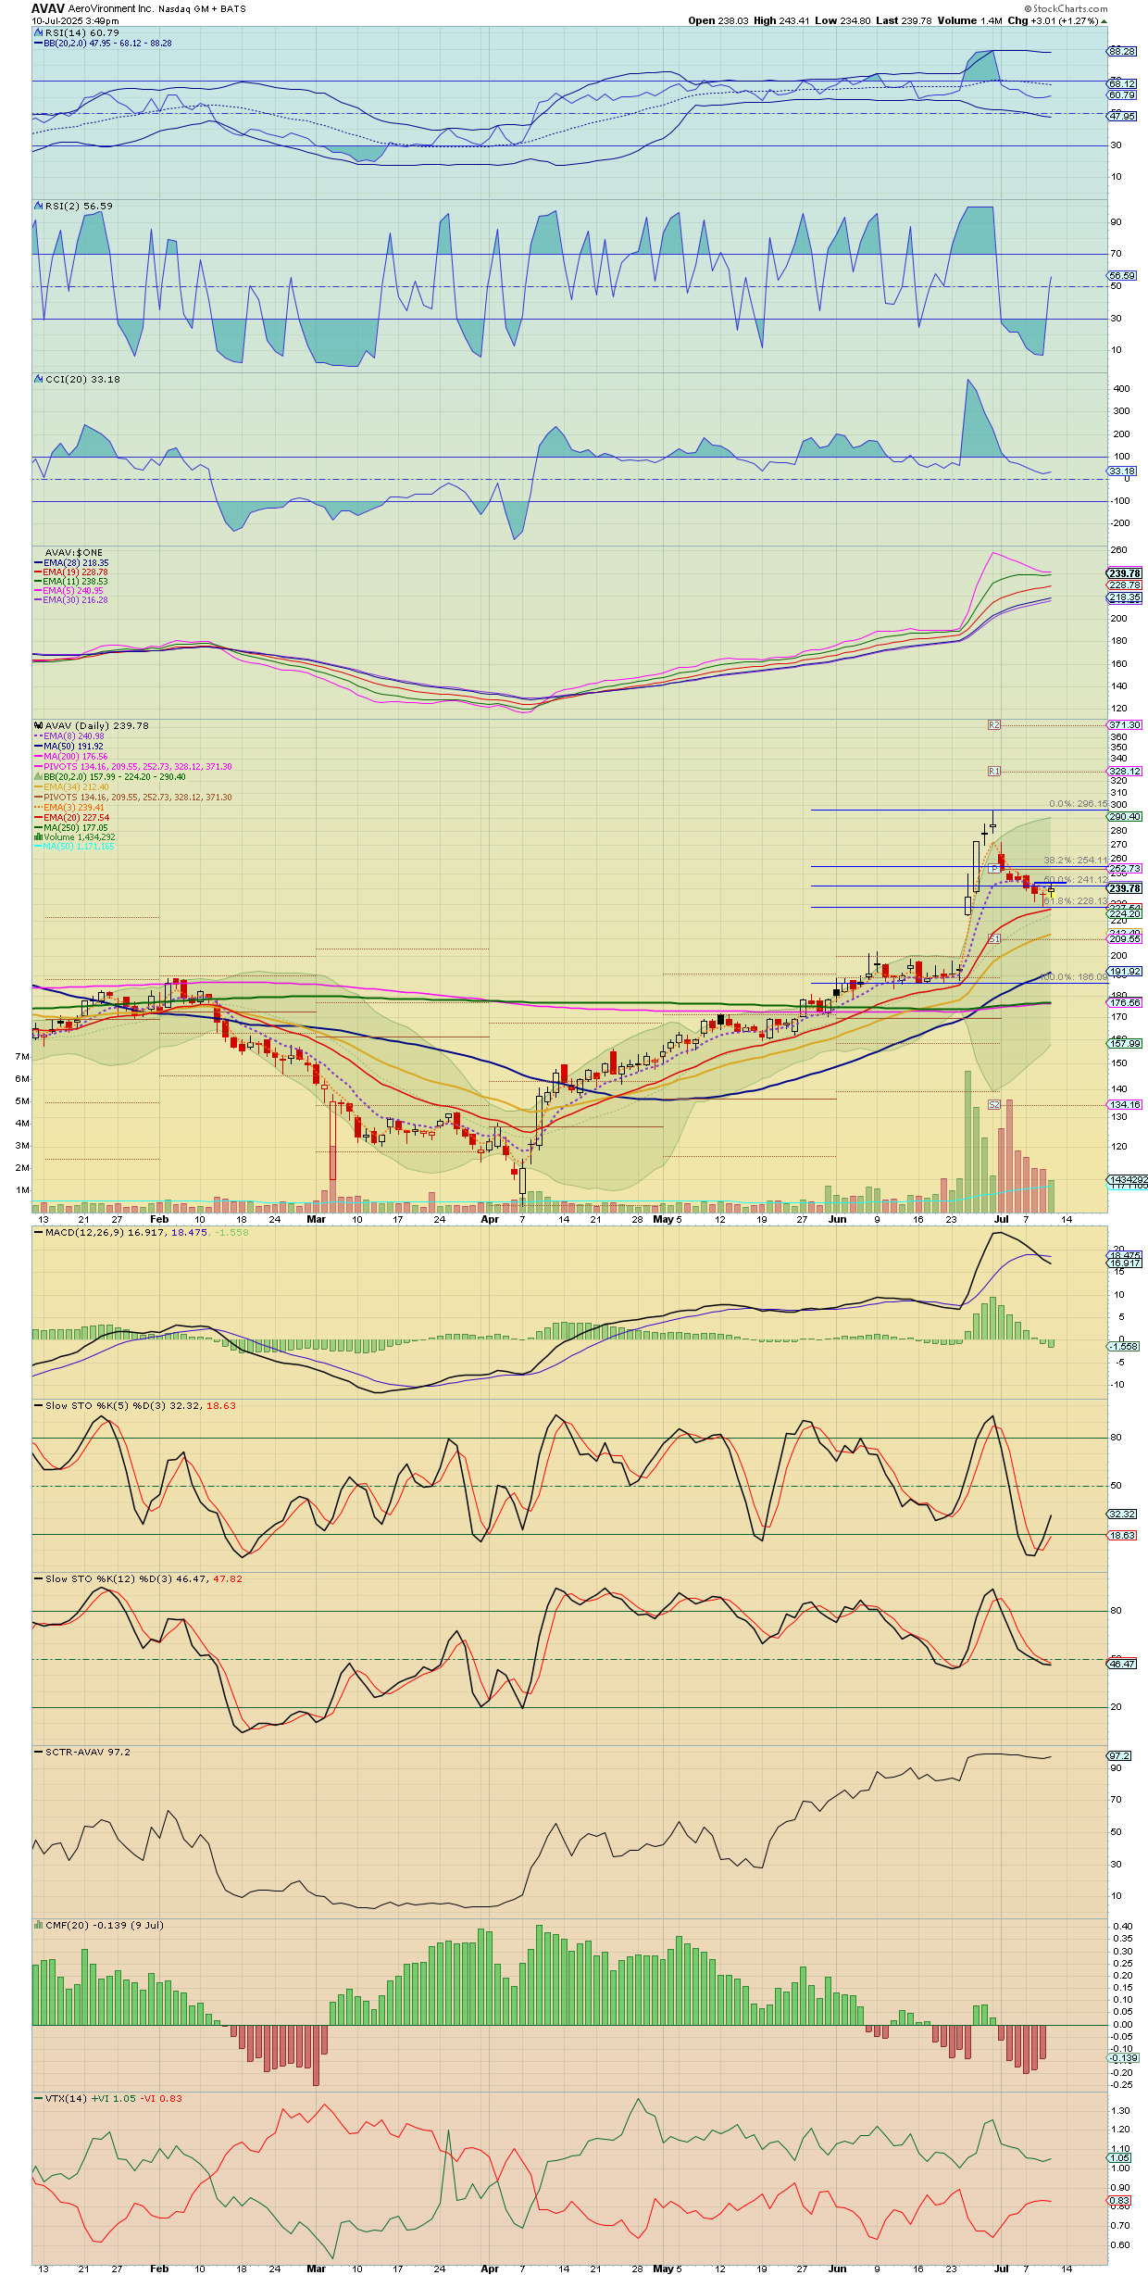The height and width of the screenshot is (2275, 1148).
Task: Click the 10-Jul-2025 3:49pm timestamp
Action: coord(75,20)
